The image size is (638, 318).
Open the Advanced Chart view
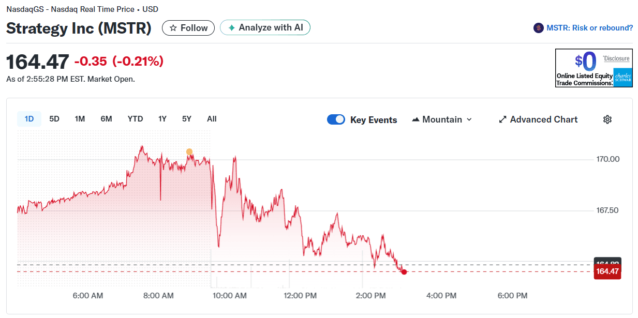(538, 119)
